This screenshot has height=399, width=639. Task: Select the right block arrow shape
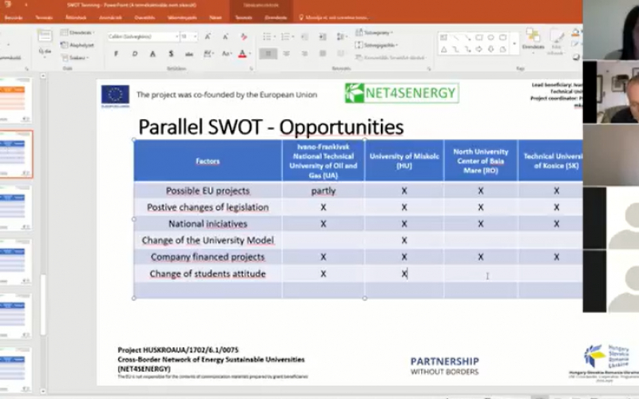pos(479,49)
